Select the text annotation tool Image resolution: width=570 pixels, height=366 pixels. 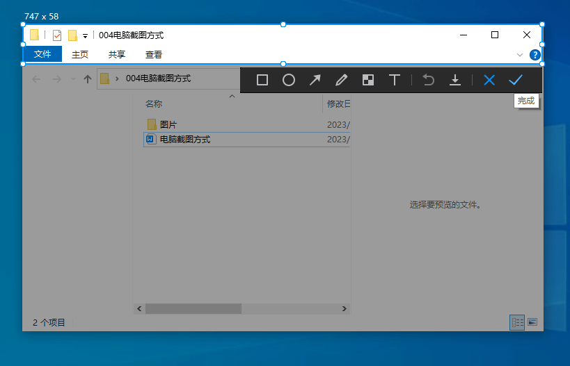point(395,80)
